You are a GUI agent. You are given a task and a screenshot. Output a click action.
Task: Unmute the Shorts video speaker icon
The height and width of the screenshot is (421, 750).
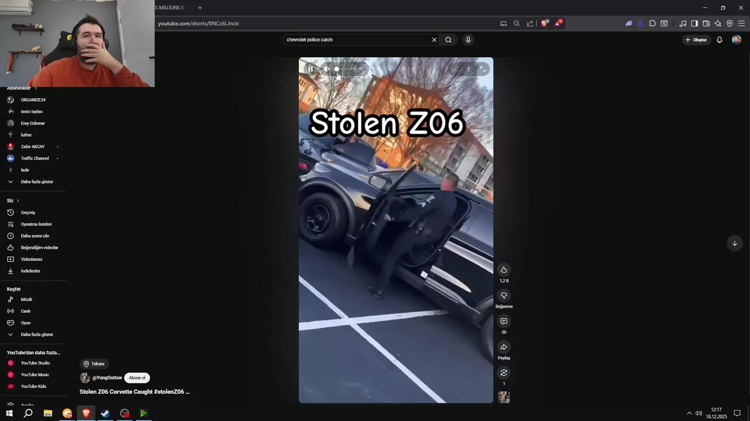point(327,69)
